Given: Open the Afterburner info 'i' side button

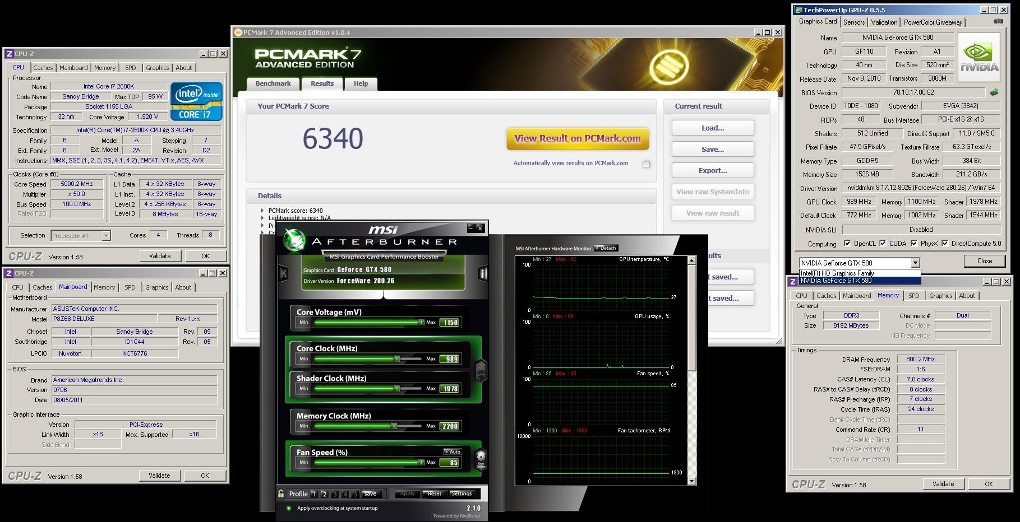Looking at the screenshot, I should [x=483, y=273].
